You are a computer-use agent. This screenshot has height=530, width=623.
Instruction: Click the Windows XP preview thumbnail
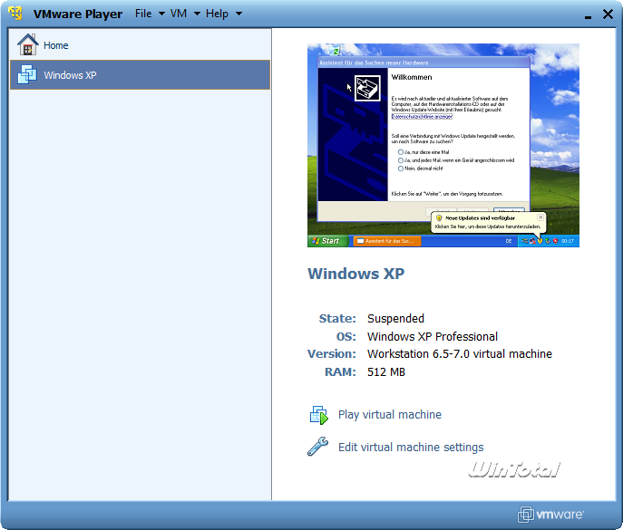coord(443,145)
